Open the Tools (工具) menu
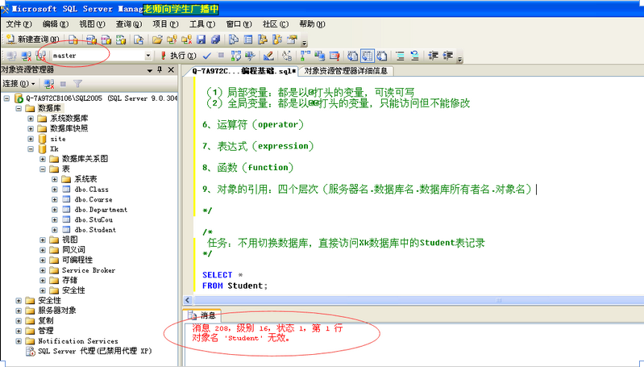The width and height of the screenshot is (644, 367). [202, 24]
